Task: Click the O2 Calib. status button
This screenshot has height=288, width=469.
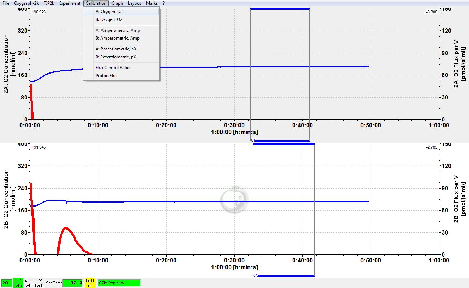Action: click(x=18, y=283)
